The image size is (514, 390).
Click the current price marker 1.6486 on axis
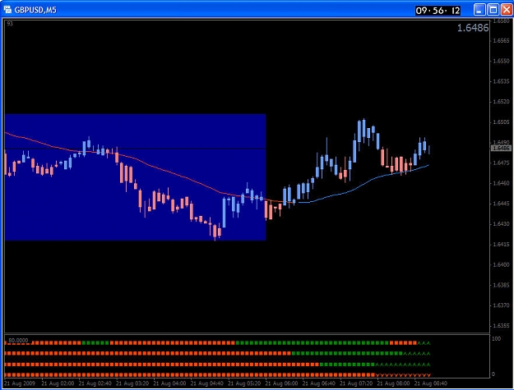click(501, 149)
